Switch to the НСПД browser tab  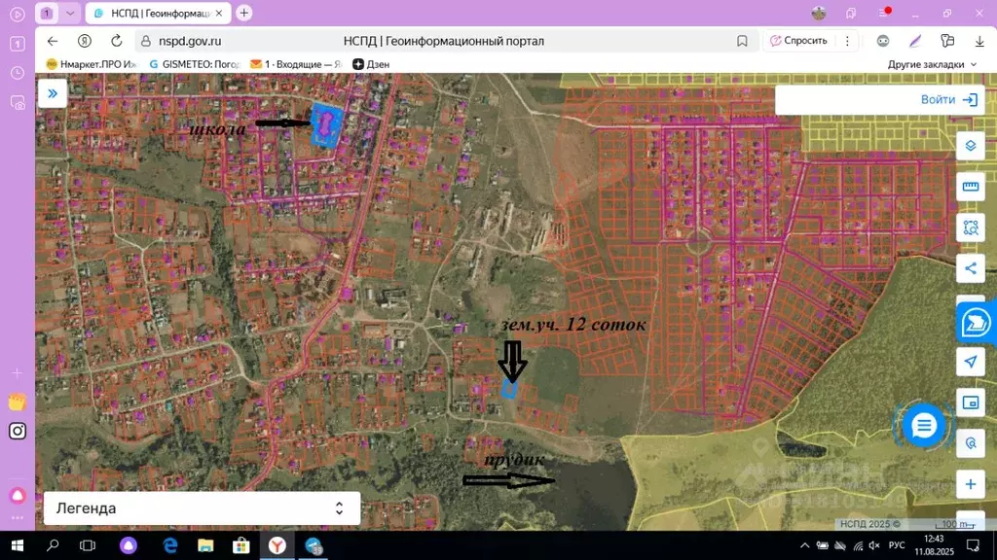pos(156,13)
